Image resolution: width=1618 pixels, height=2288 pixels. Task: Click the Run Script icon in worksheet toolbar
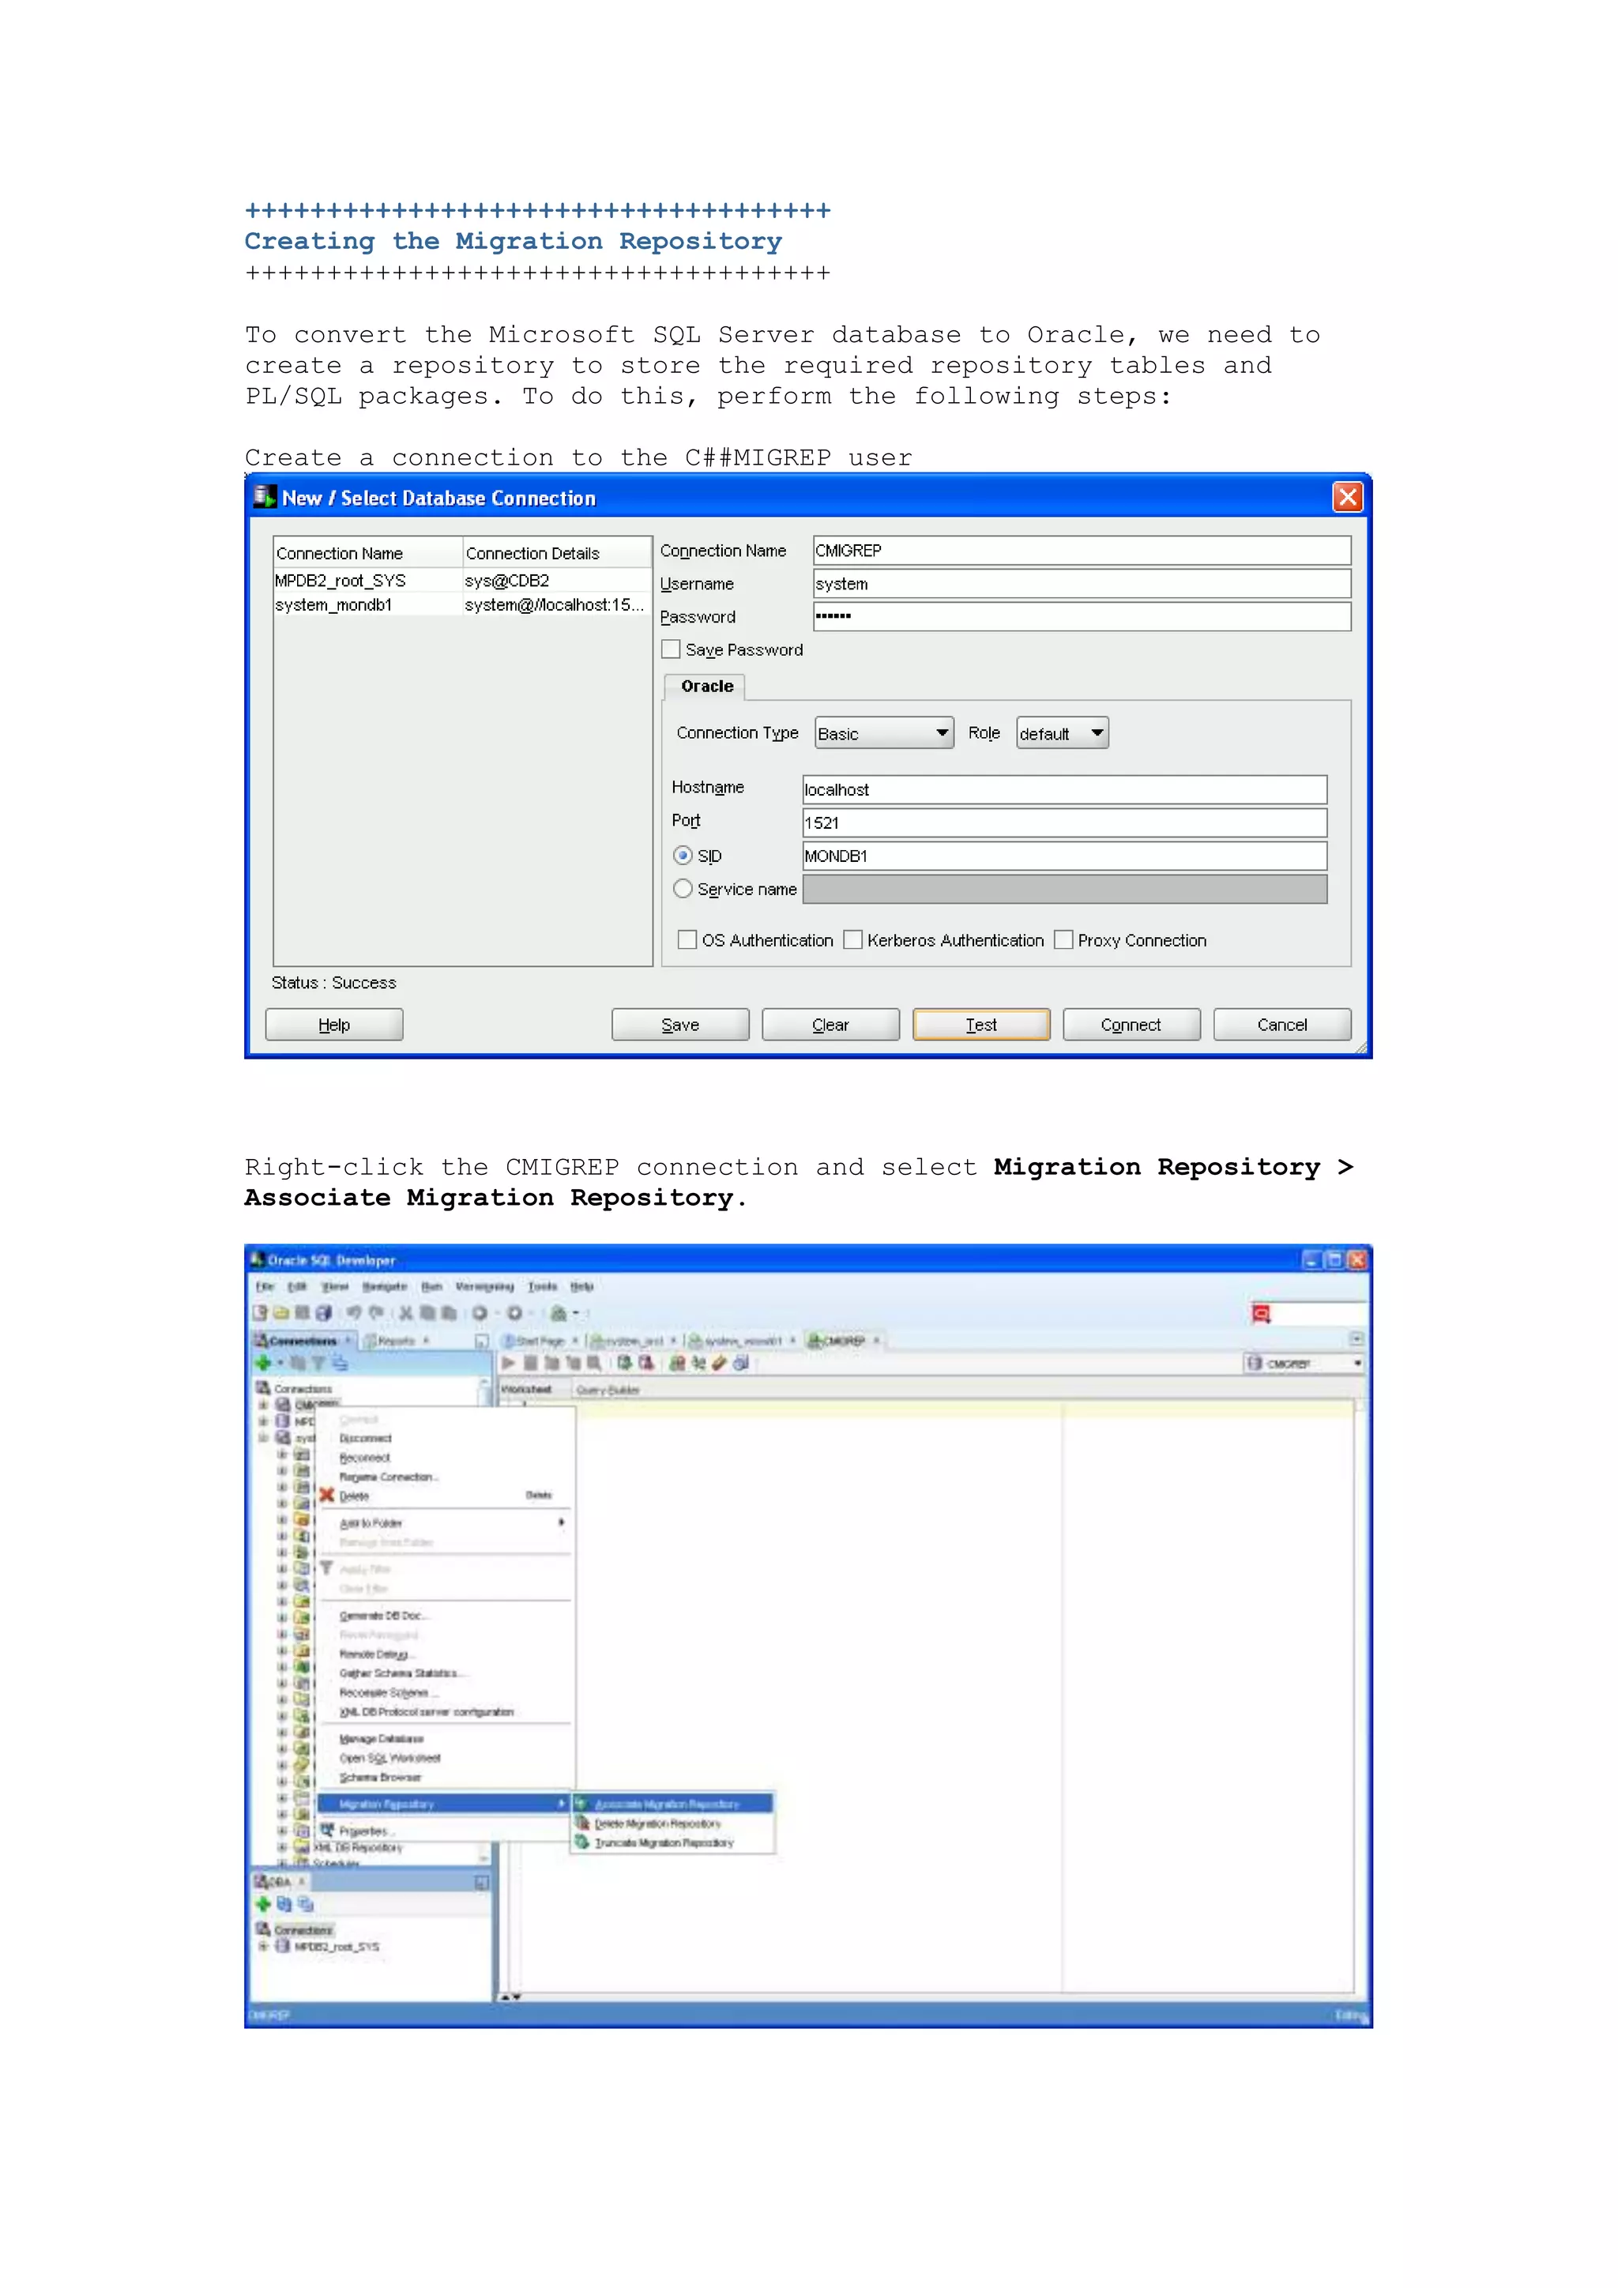[x=531, y=1363]
